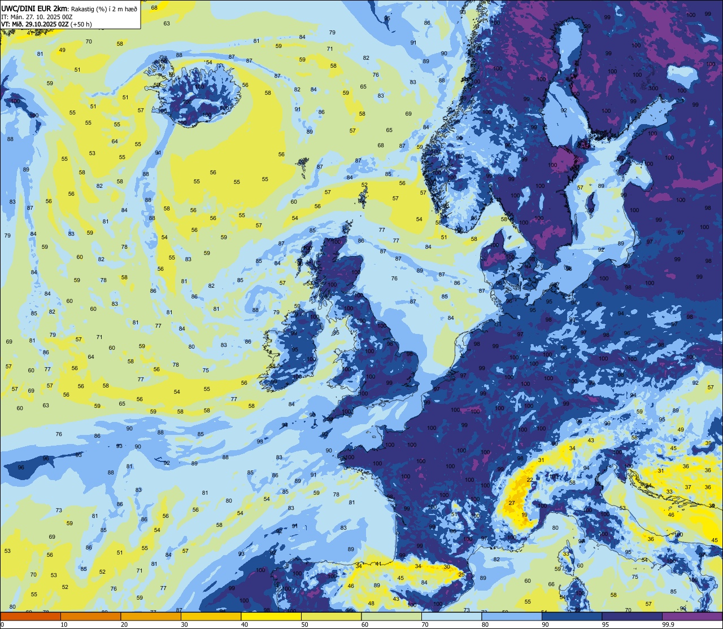Click the pale yellow 50–60 legend swatch
This screenshot has width=723, height=629.
click(331, 617)
